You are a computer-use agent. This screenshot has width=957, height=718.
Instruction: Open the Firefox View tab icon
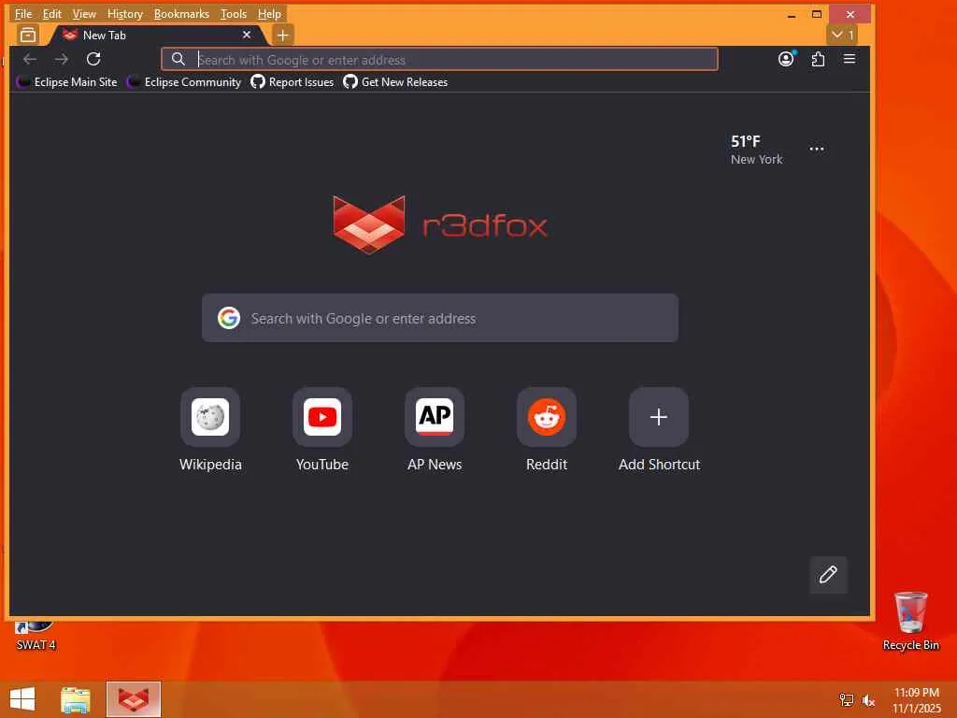point(27,35)
